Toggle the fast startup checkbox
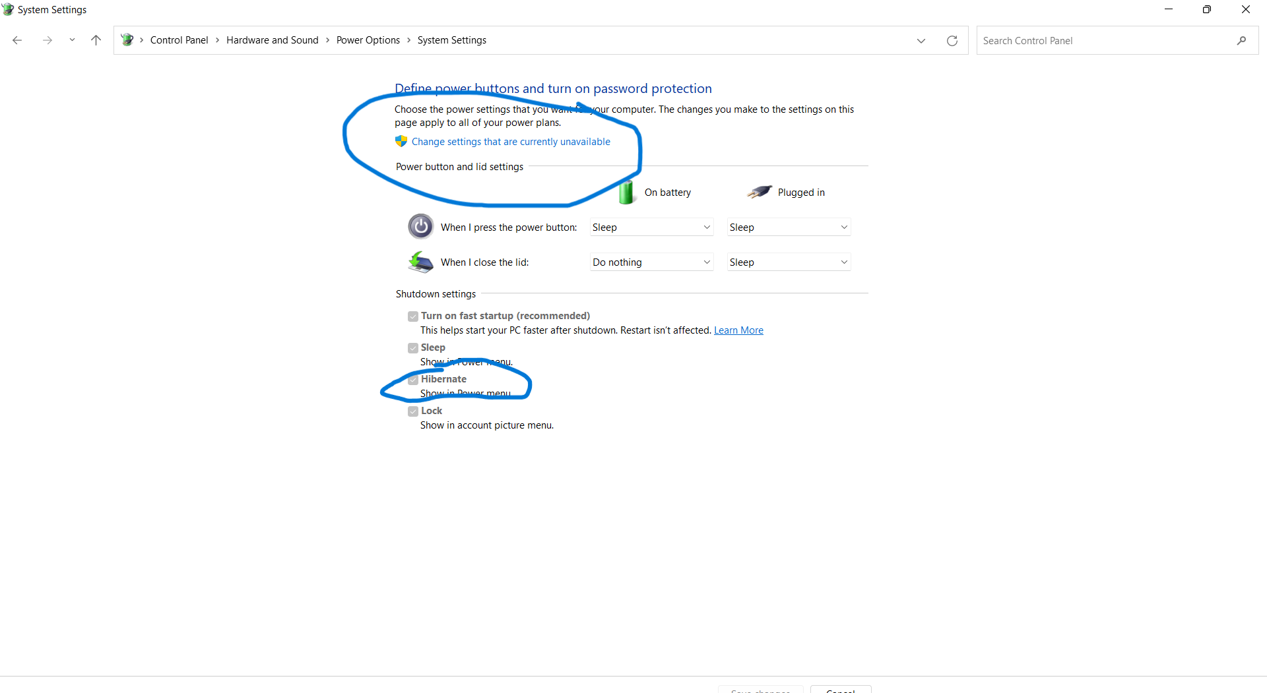1267x693 pixels. 413,316
